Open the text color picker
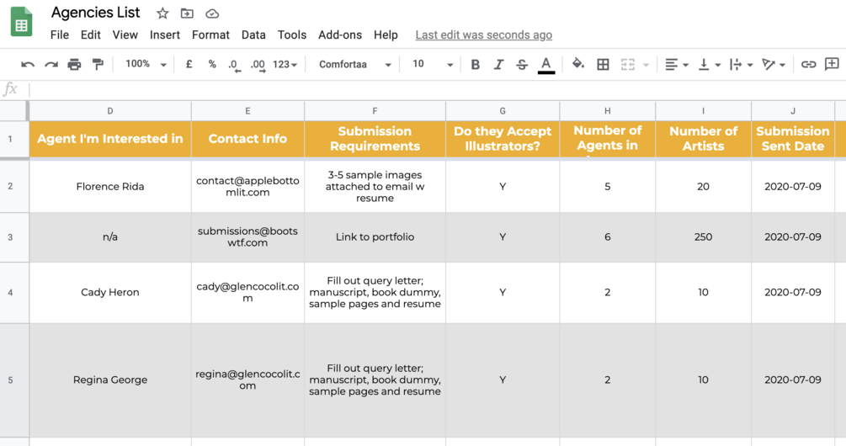 [x=546, y=66]
